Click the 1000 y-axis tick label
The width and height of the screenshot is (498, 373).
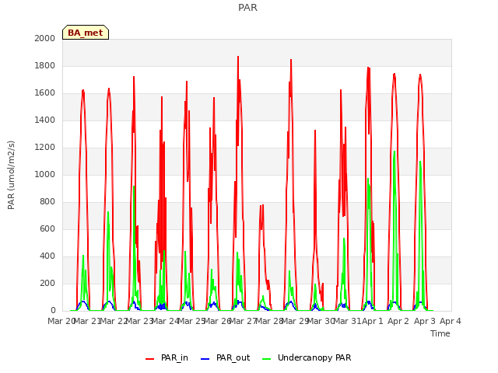click(45, 174)
